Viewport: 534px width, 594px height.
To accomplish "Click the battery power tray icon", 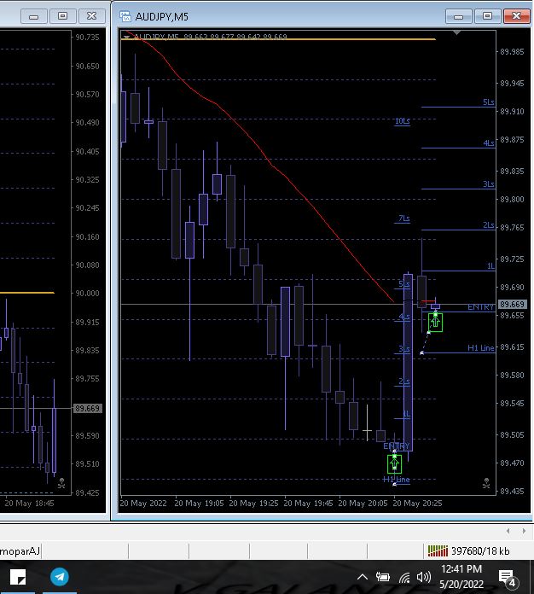I will [382, 577].
